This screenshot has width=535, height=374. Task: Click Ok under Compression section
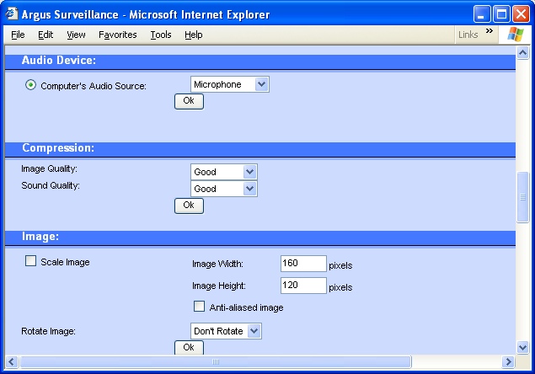coord(189,206)
